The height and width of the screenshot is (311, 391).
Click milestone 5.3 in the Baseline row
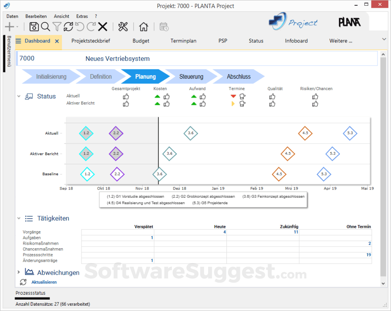[x=324, y=174]
